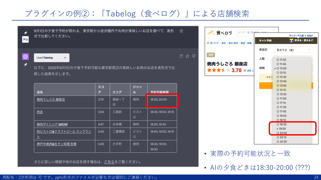
Task: Copy the response with clipboard icon
Action: 181,56
